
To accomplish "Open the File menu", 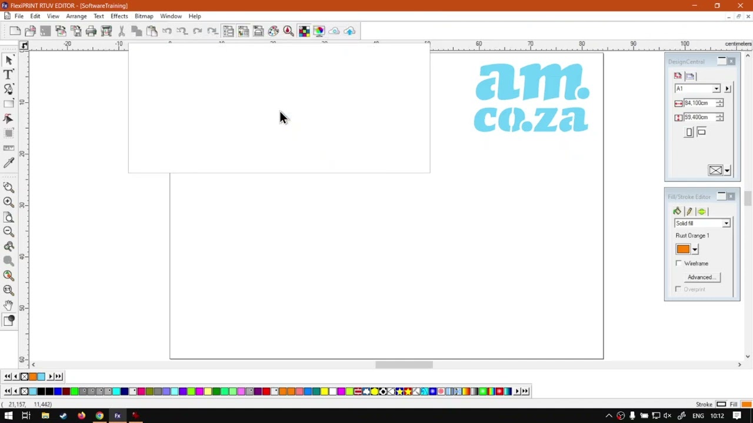I will tap(19, 16).
